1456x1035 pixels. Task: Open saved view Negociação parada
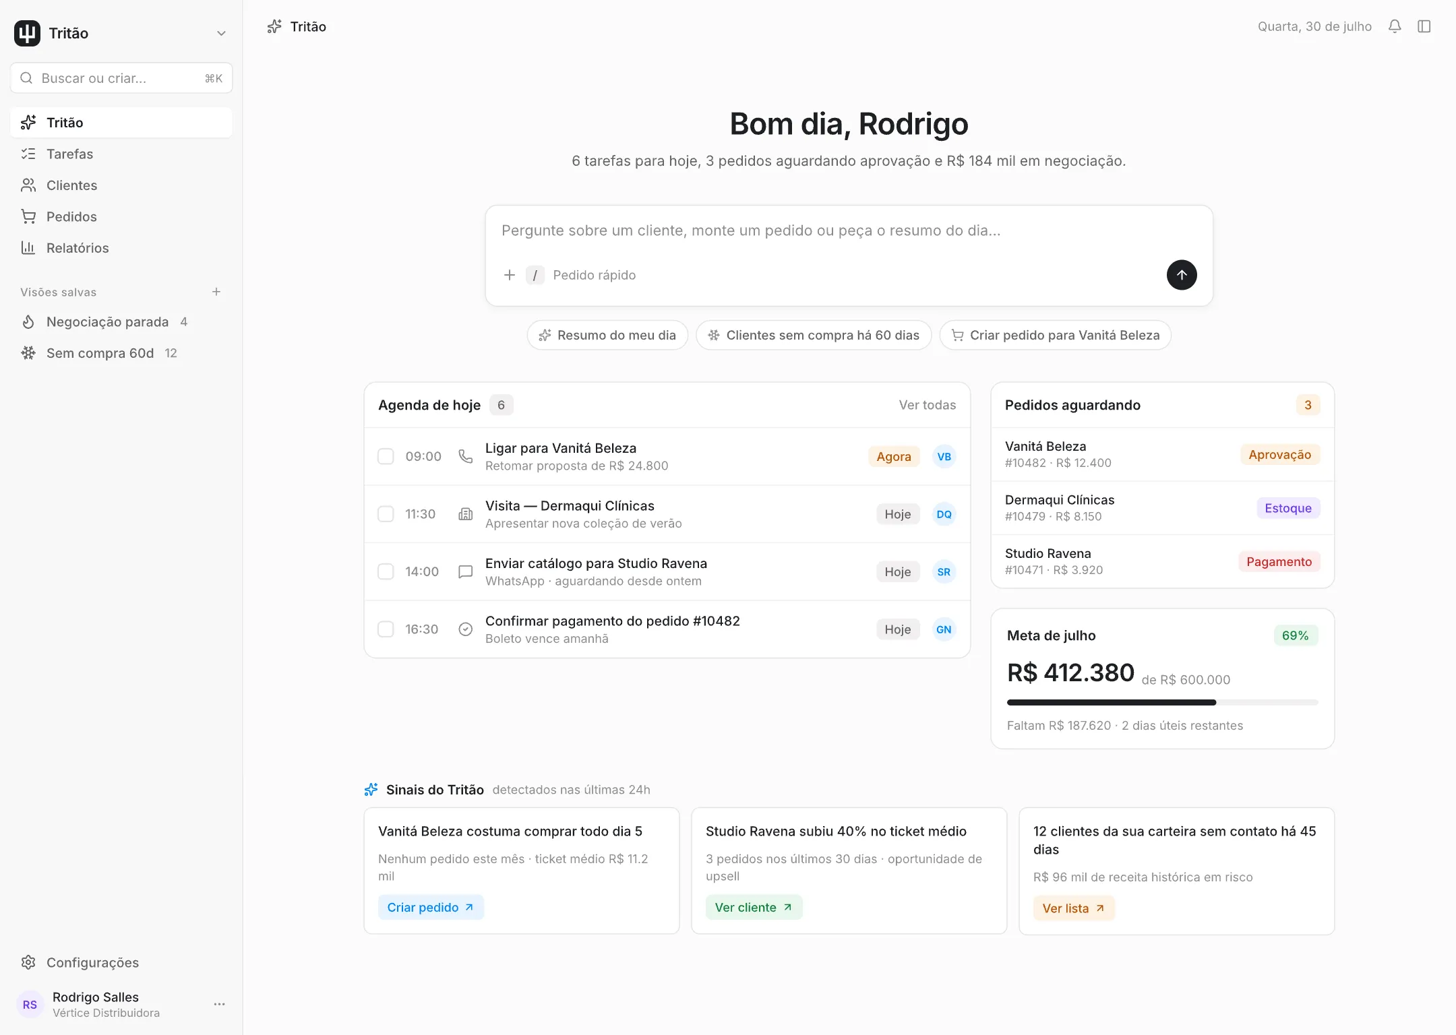tap(121, 322)
